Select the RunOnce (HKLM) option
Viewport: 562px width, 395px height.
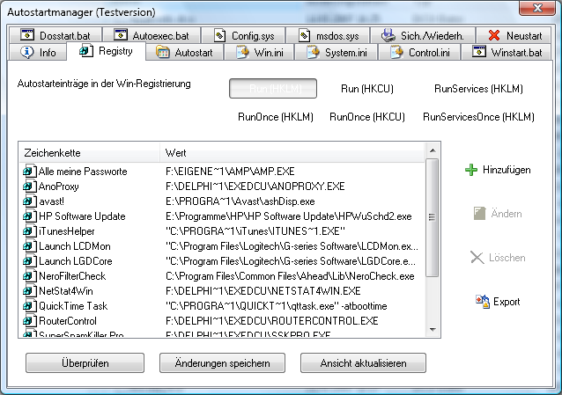click(x=276, y=117)
